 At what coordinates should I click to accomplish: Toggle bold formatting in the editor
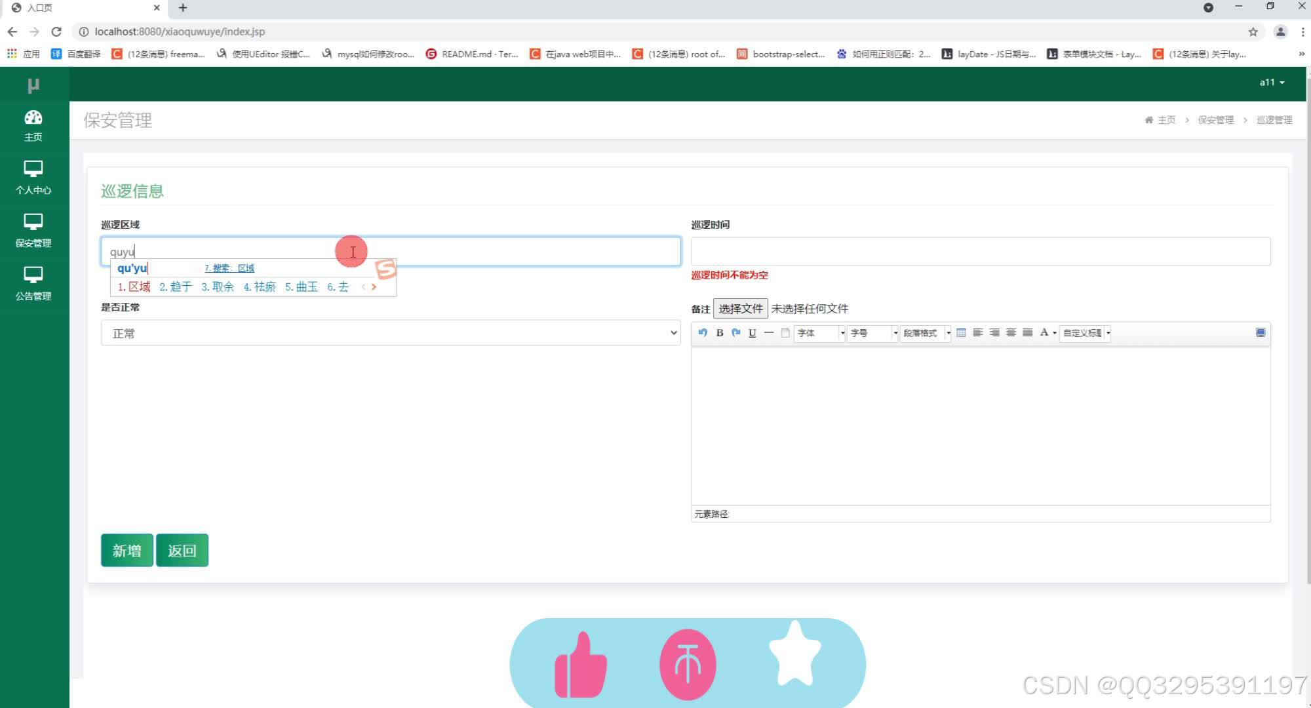coord(719,332)
